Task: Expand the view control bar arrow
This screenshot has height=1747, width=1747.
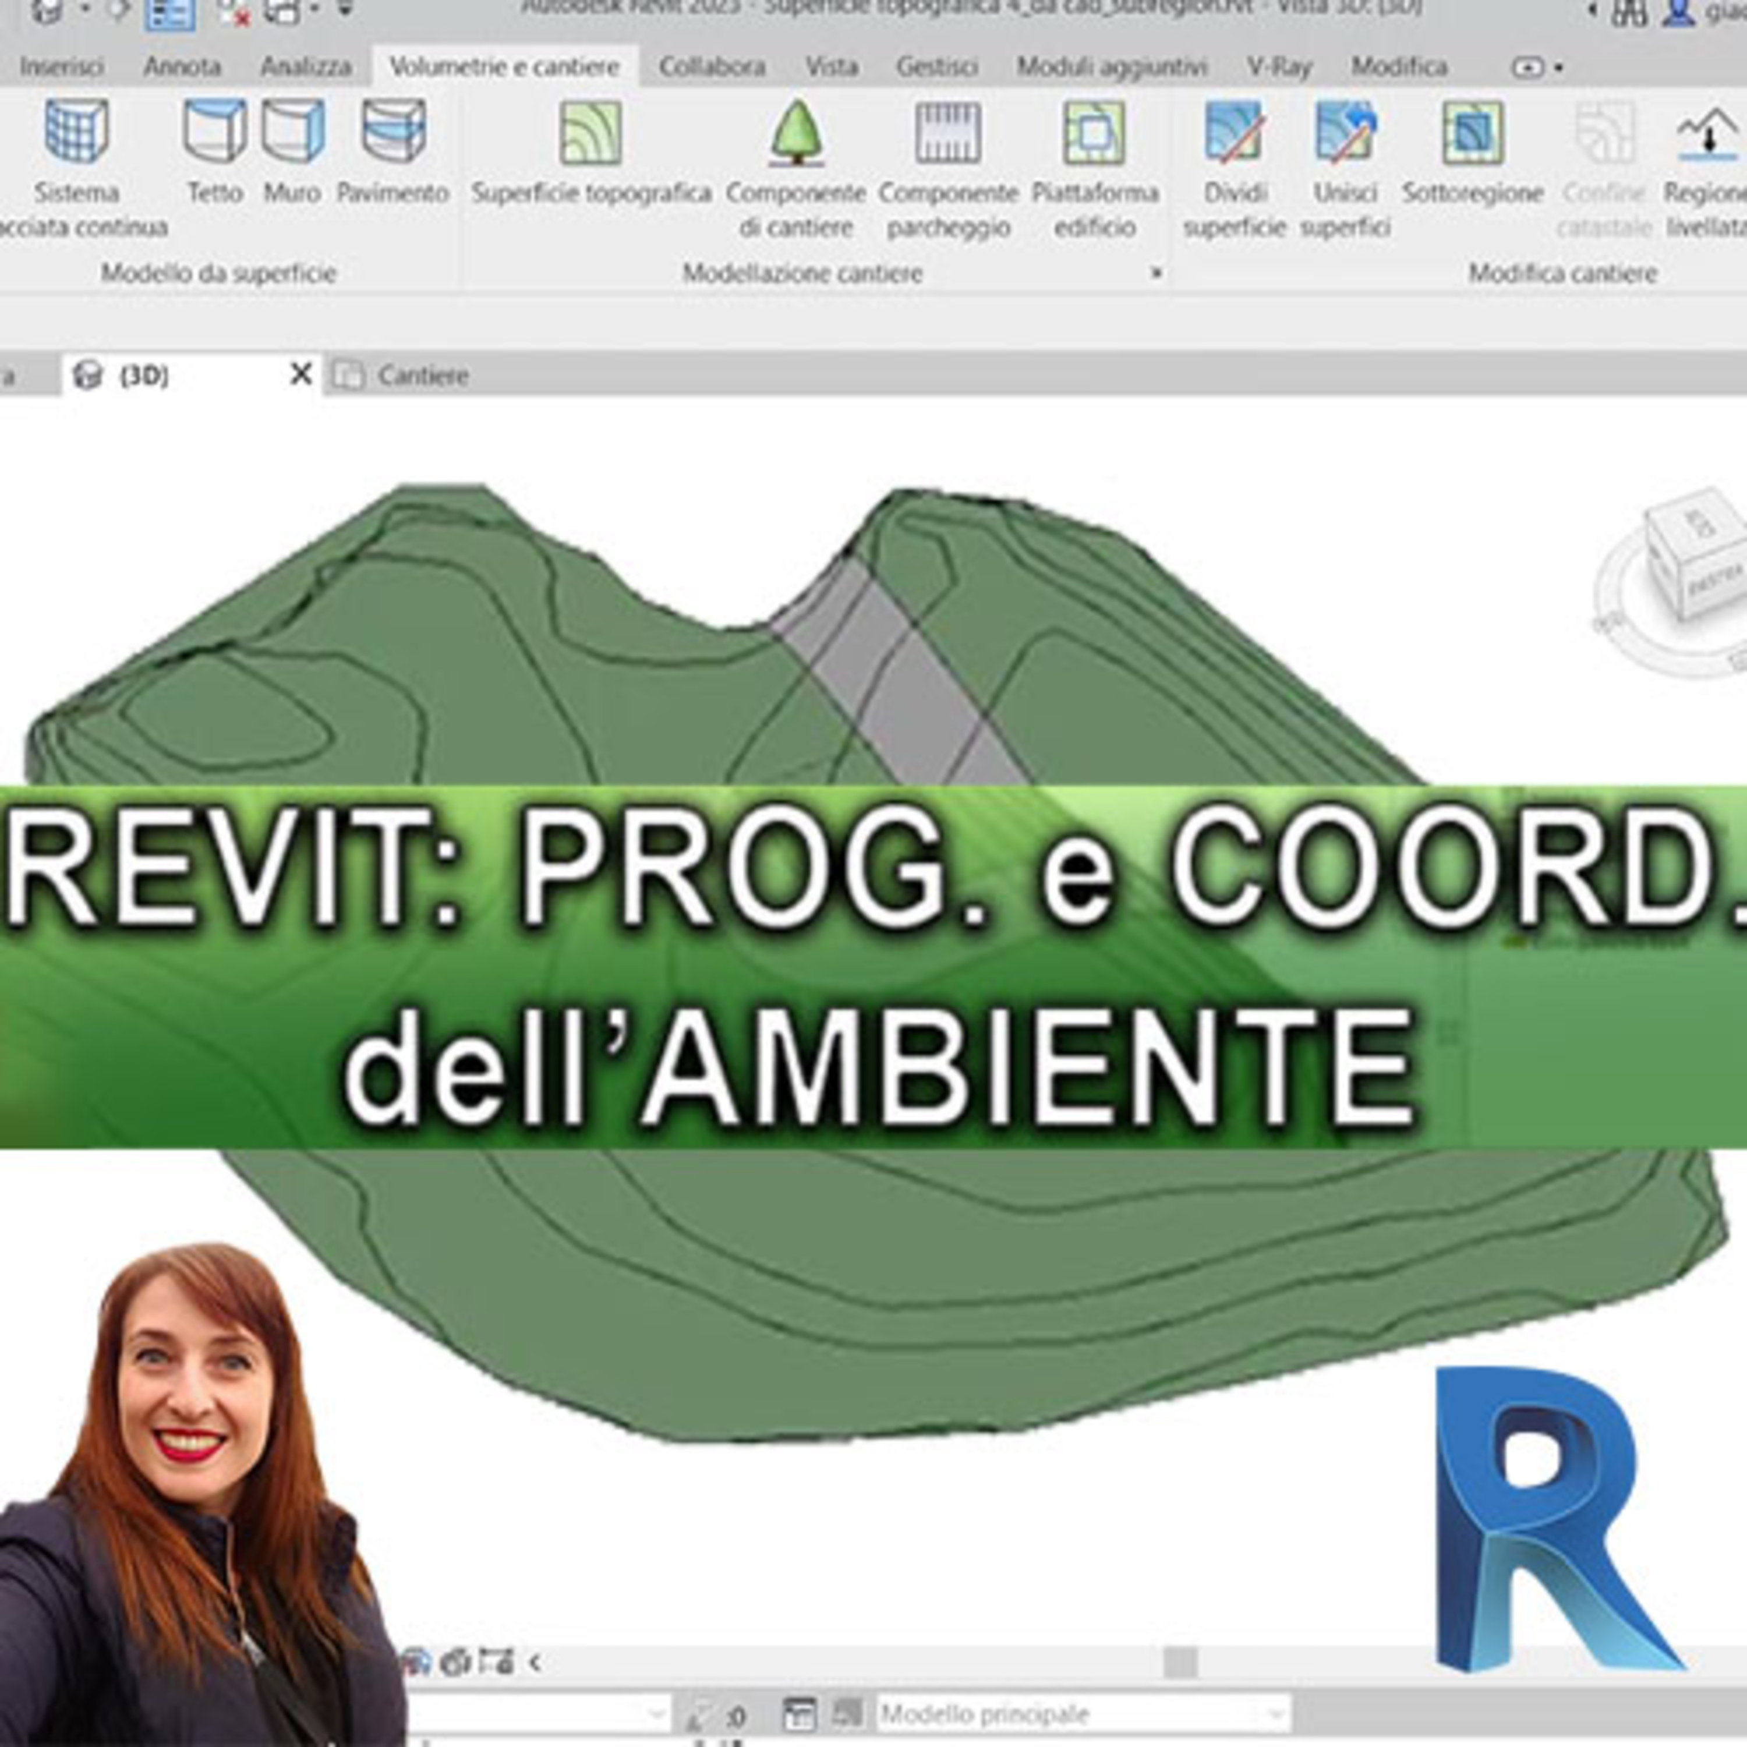Action: [535, 1662]
